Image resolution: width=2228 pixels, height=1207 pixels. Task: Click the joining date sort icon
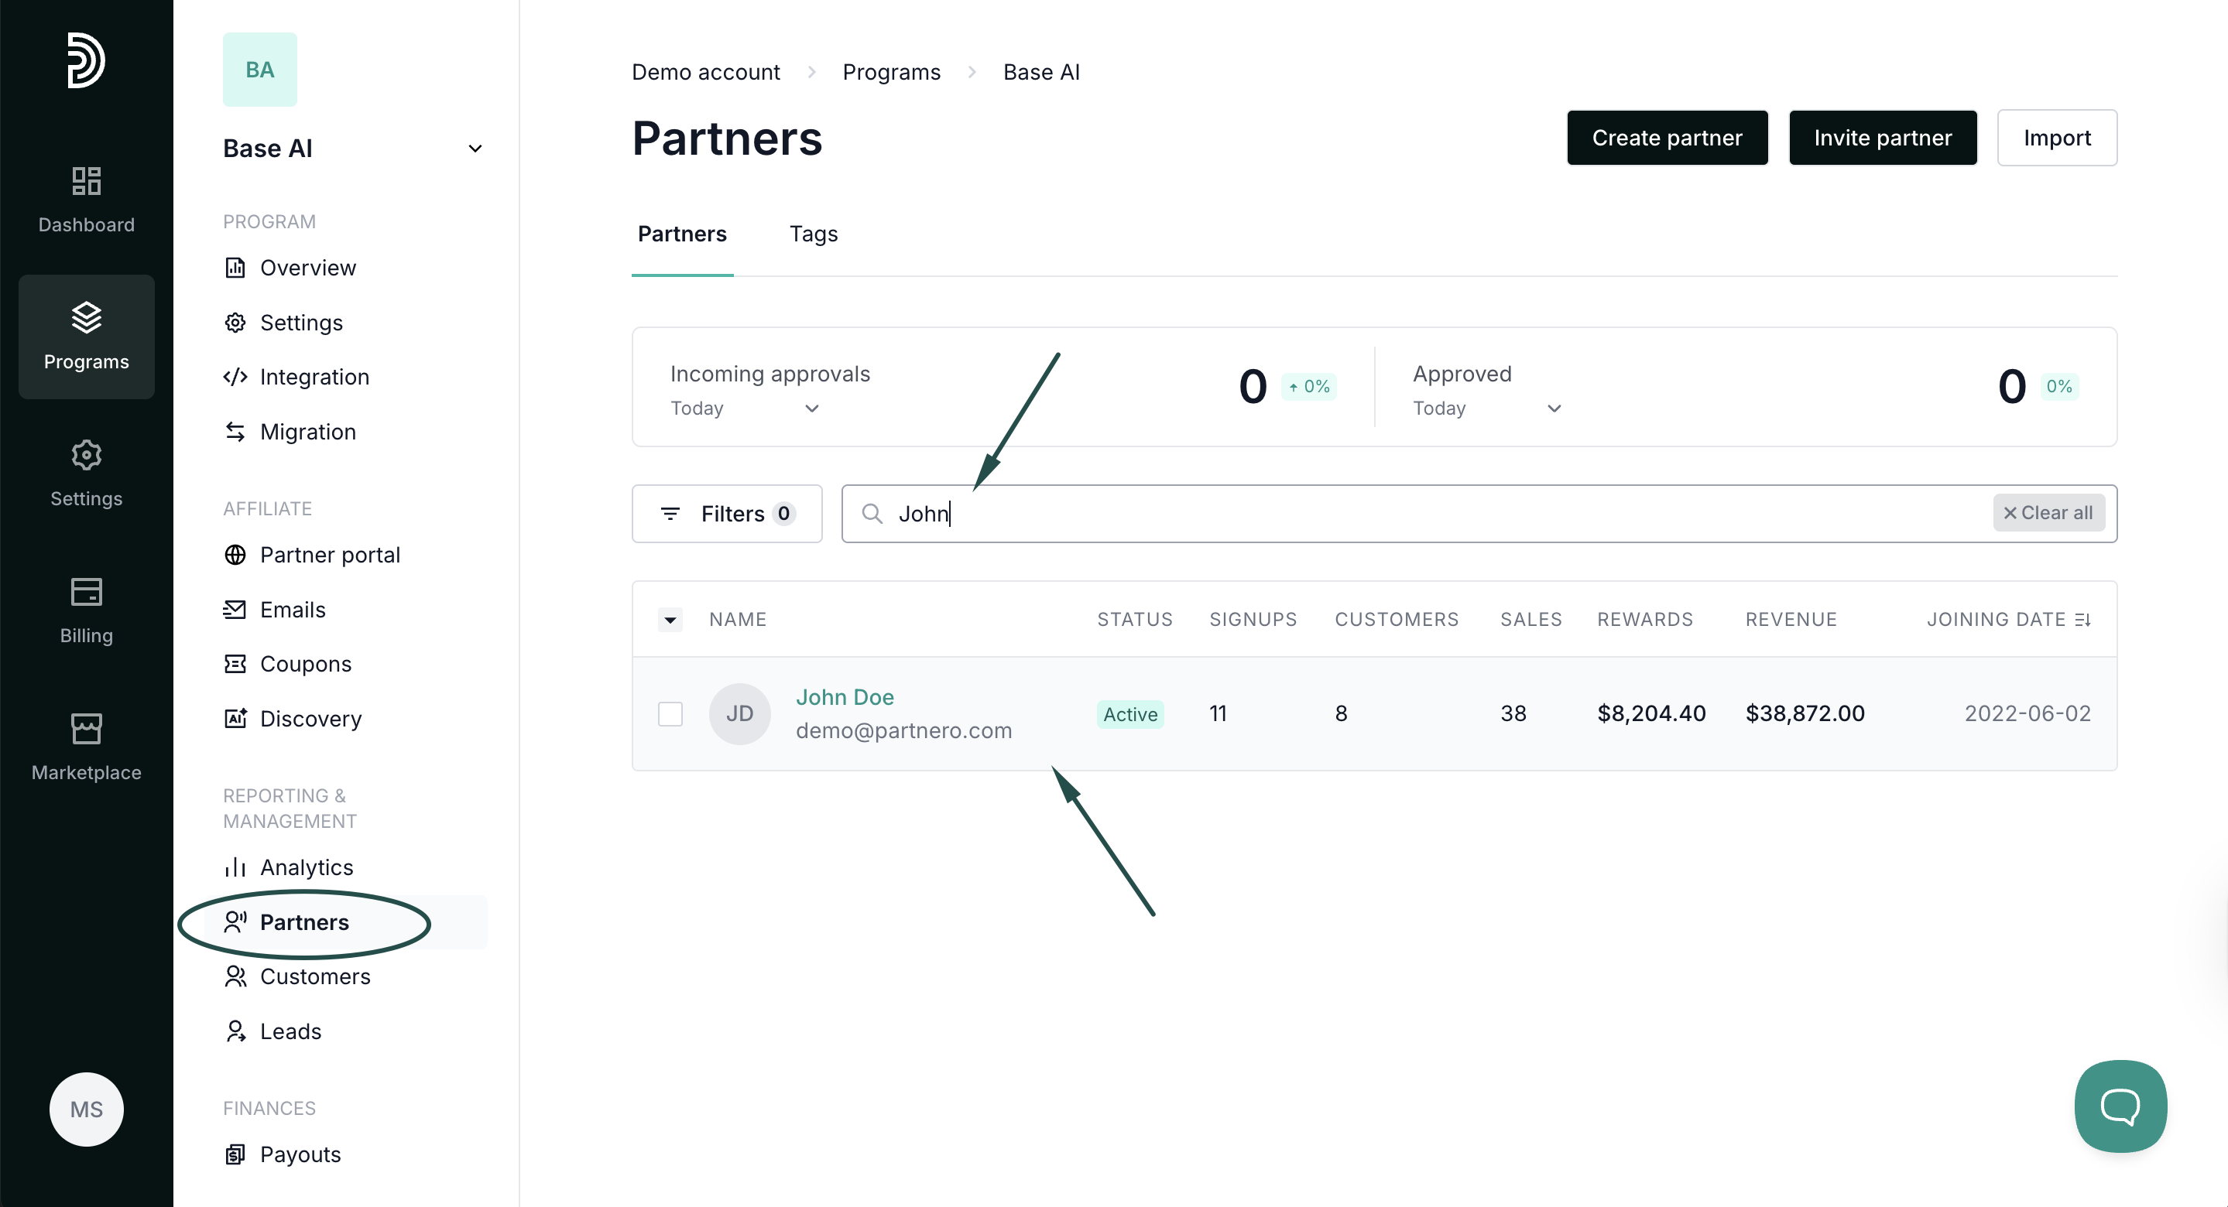(x=2082, y=620)
